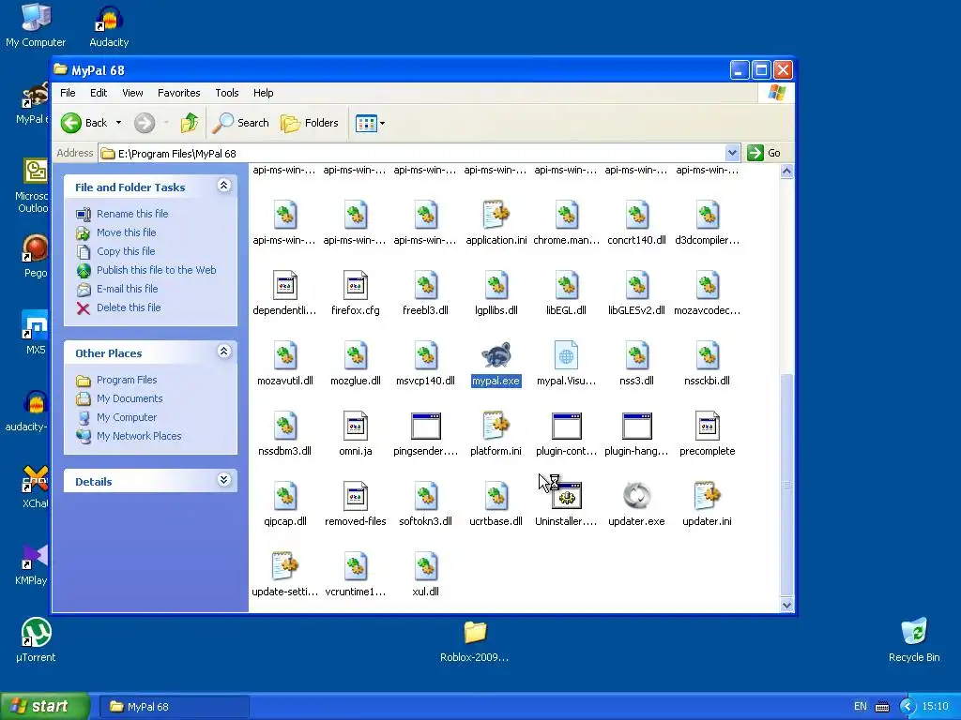Click the MyPal 68 taskbar button
The width and height of the screenshot is (961, 720).
pos(174,707)
